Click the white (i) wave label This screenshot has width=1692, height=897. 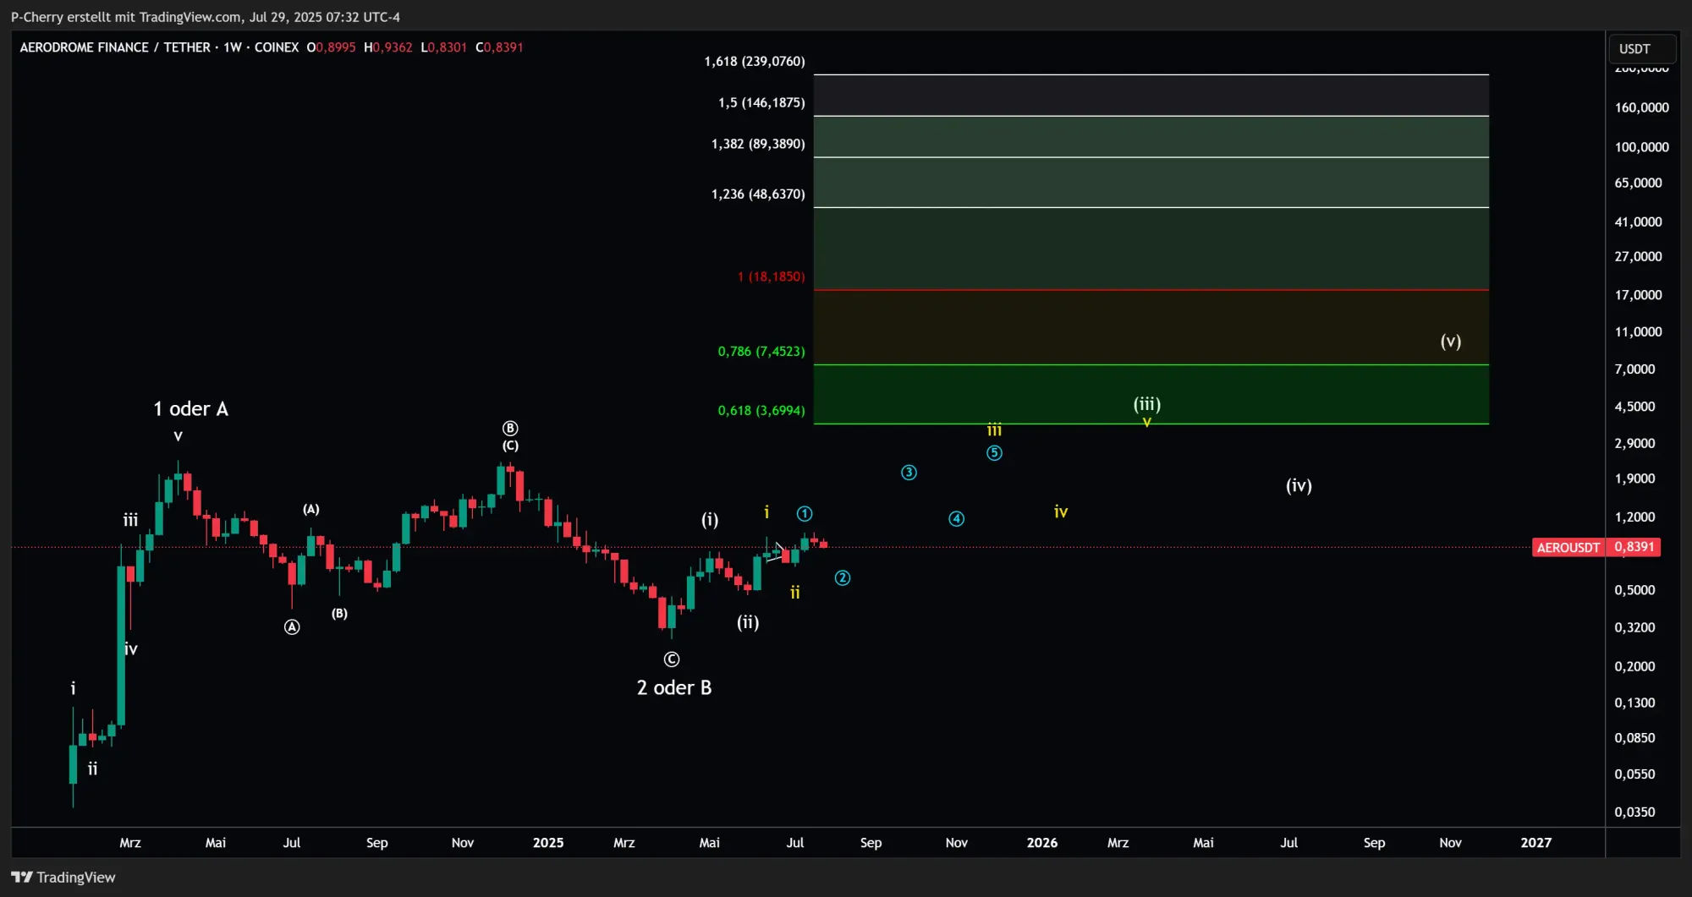710,520
